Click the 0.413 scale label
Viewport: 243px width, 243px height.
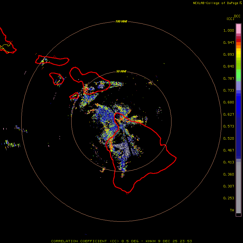(229, 162)
